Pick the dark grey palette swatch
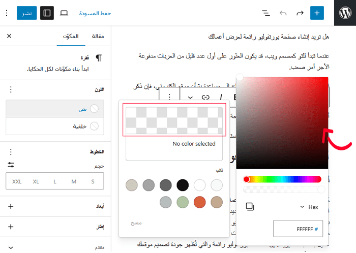Viewport: 356px width, 253px height. point(166,185)
